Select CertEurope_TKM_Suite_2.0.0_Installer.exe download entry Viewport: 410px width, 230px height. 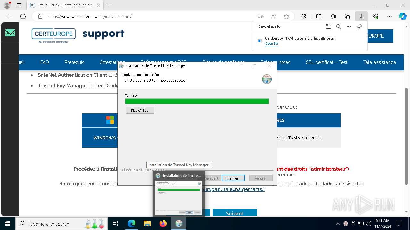point(310,41)
